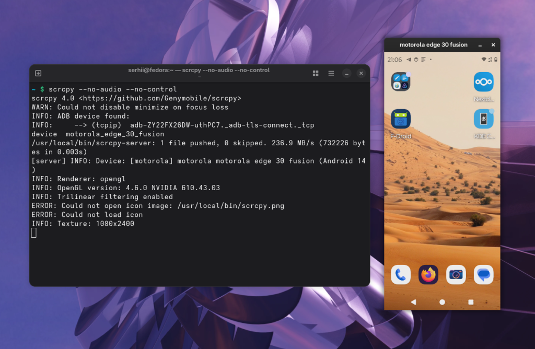The height and width of the screenshot is (349, 535).
Task: Click the 'scrcpy --no-audio --no-control' command line
Action: 113,89
